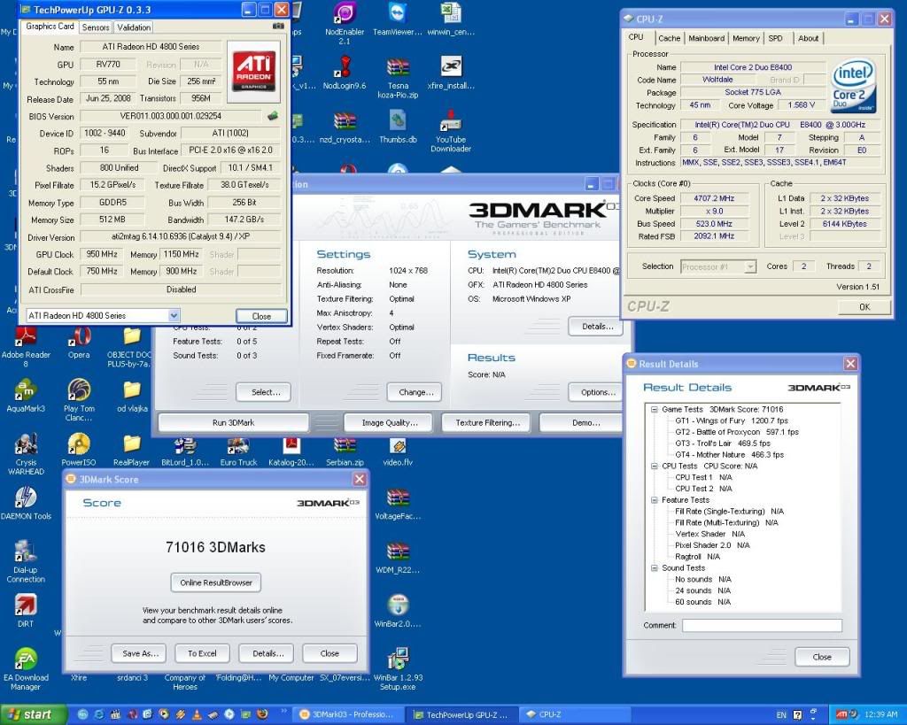Open Texture Filtering settings in 3DMark03

(x=488, y=422)
